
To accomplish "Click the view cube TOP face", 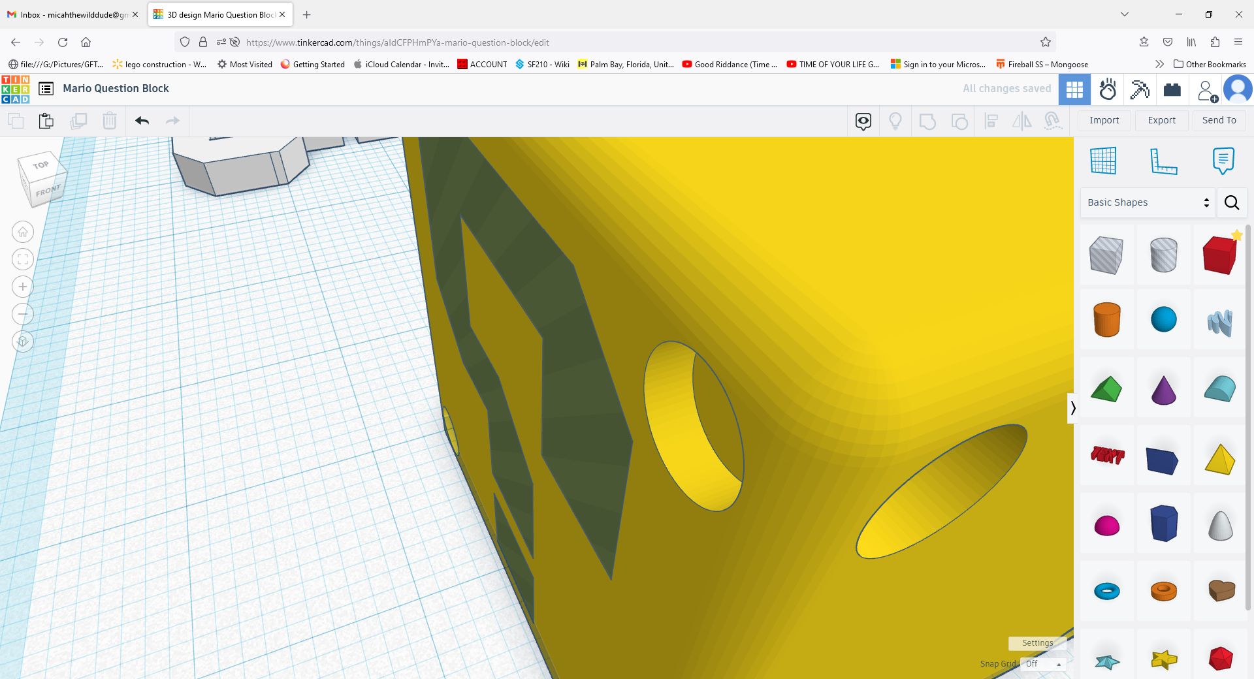I will coord(40,165).
